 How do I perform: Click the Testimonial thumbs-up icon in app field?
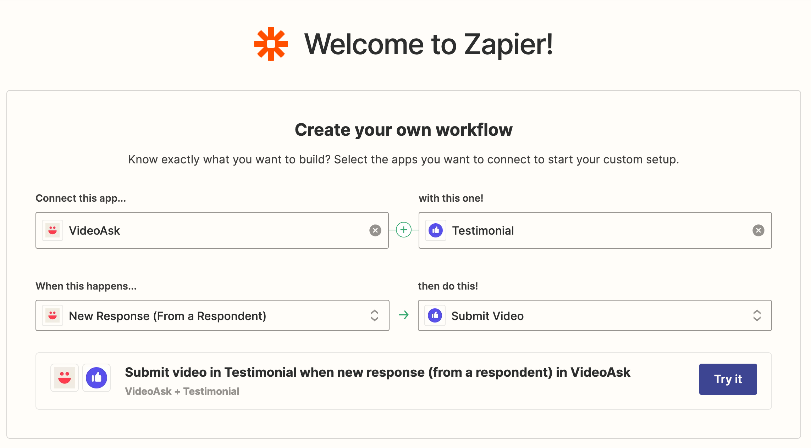pos(436,230)
